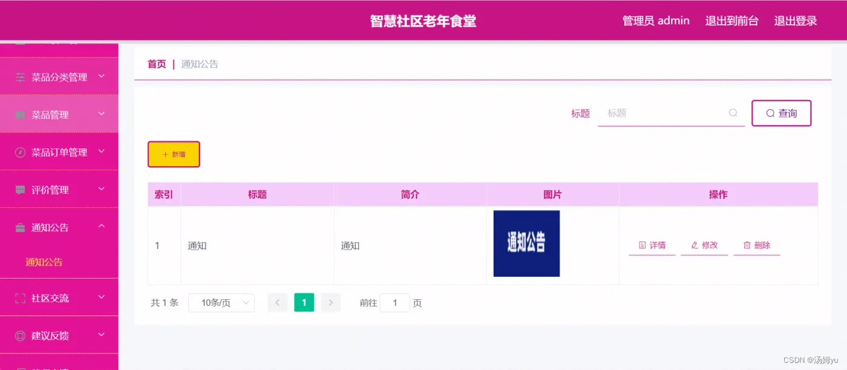Expand the 菜品订单管理 chevron
The image size is (847, 370).
click(102, 151)
